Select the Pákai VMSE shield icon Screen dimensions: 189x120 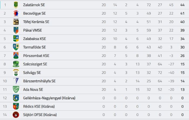[x=16, y=30]
